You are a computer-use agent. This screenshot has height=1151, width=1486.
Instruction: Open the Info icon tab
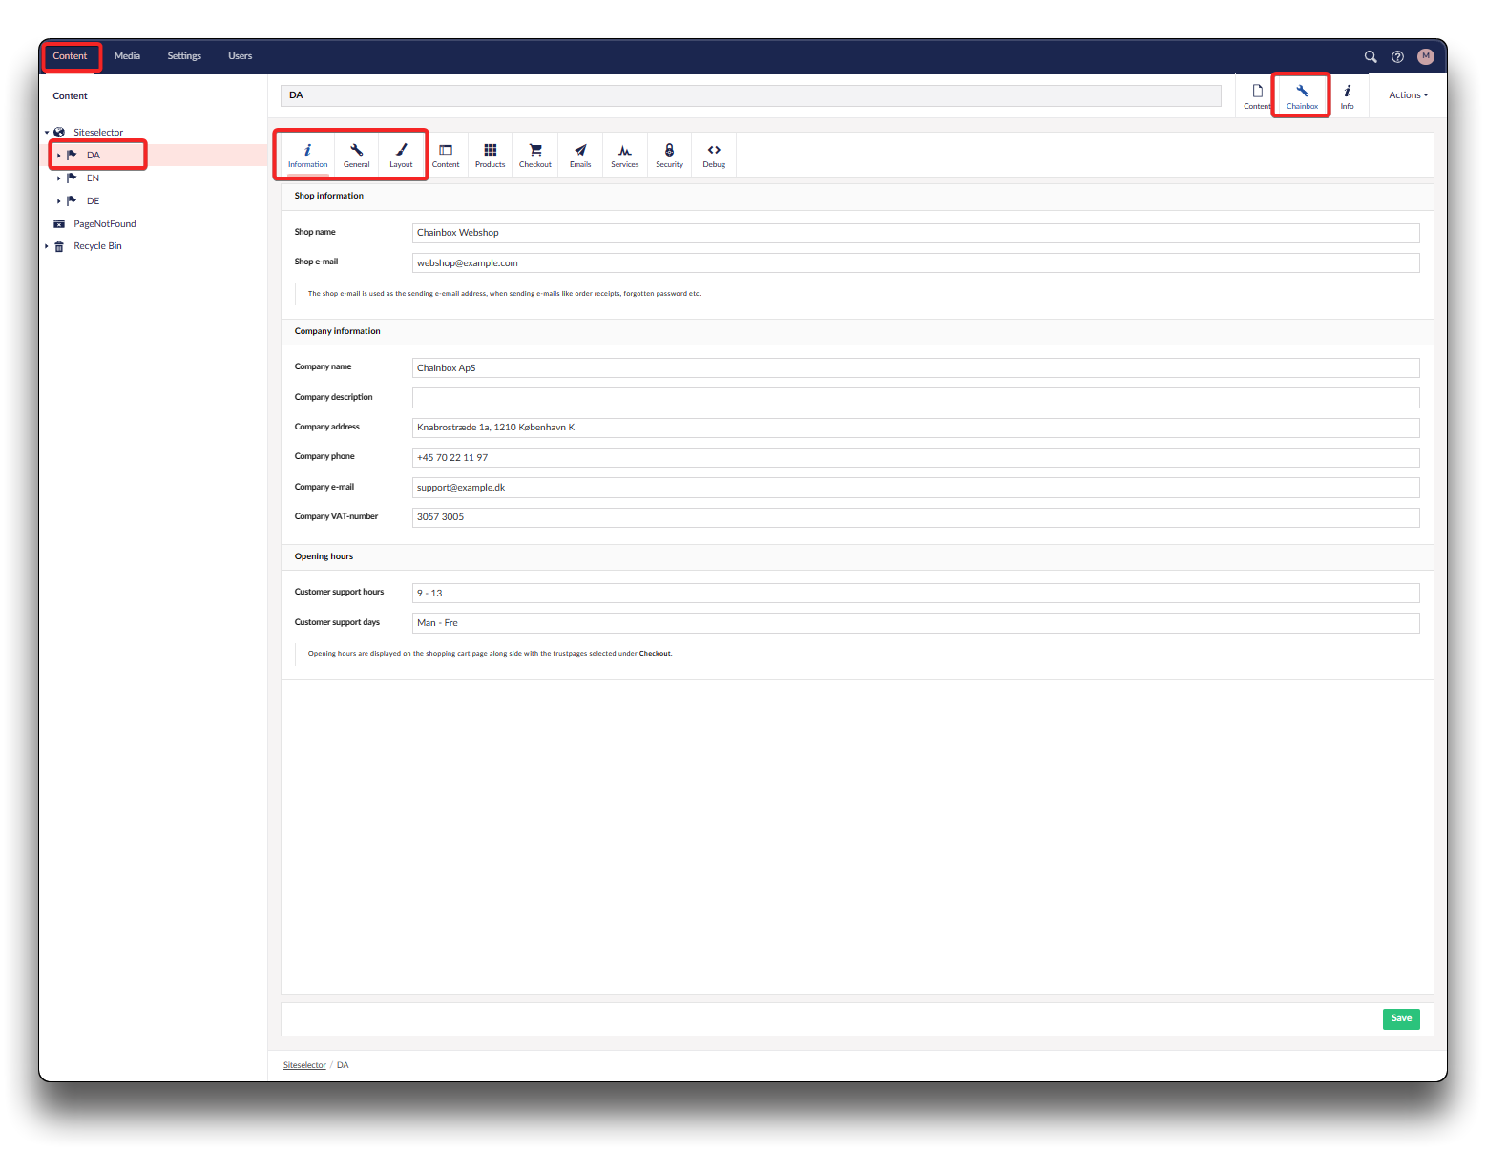pos(1347,96)
